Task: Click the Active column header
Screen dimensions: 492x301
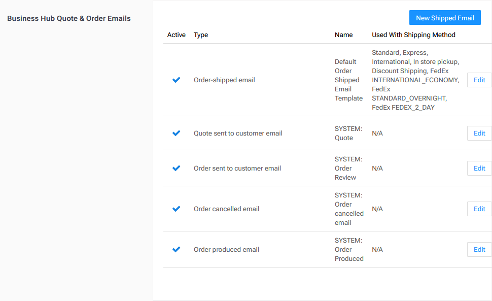Action: point(176,35)
